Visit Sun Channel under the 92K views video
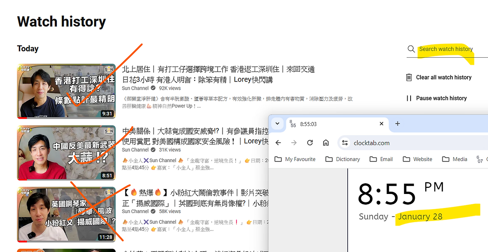The width and height of the screenshot is (488, 252). point(135,88)
